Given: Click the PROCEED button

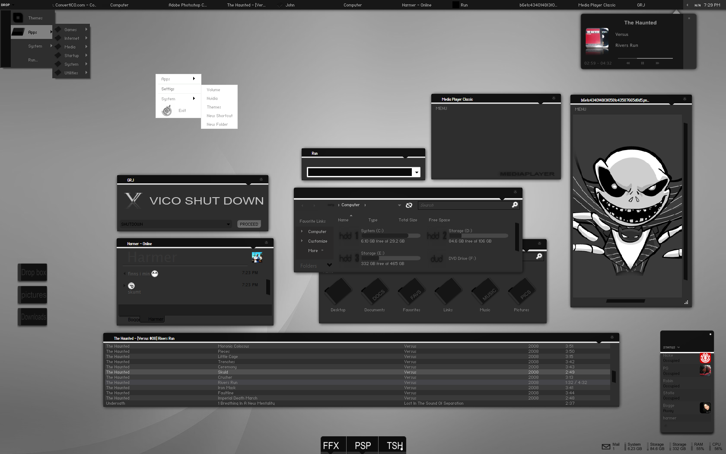Looking at the screenshot, I should [x=249, y=224].
